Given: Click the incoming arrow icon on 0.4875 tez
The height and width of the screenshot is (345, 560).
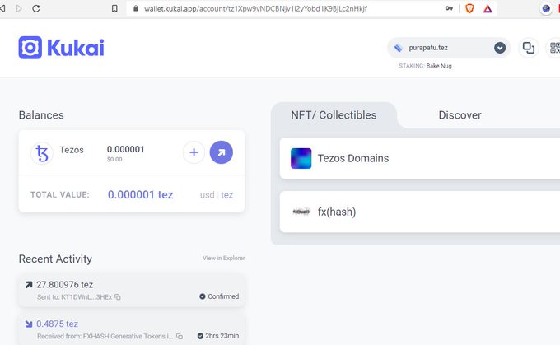Looking at the screenshot, I should pos(29,324).
